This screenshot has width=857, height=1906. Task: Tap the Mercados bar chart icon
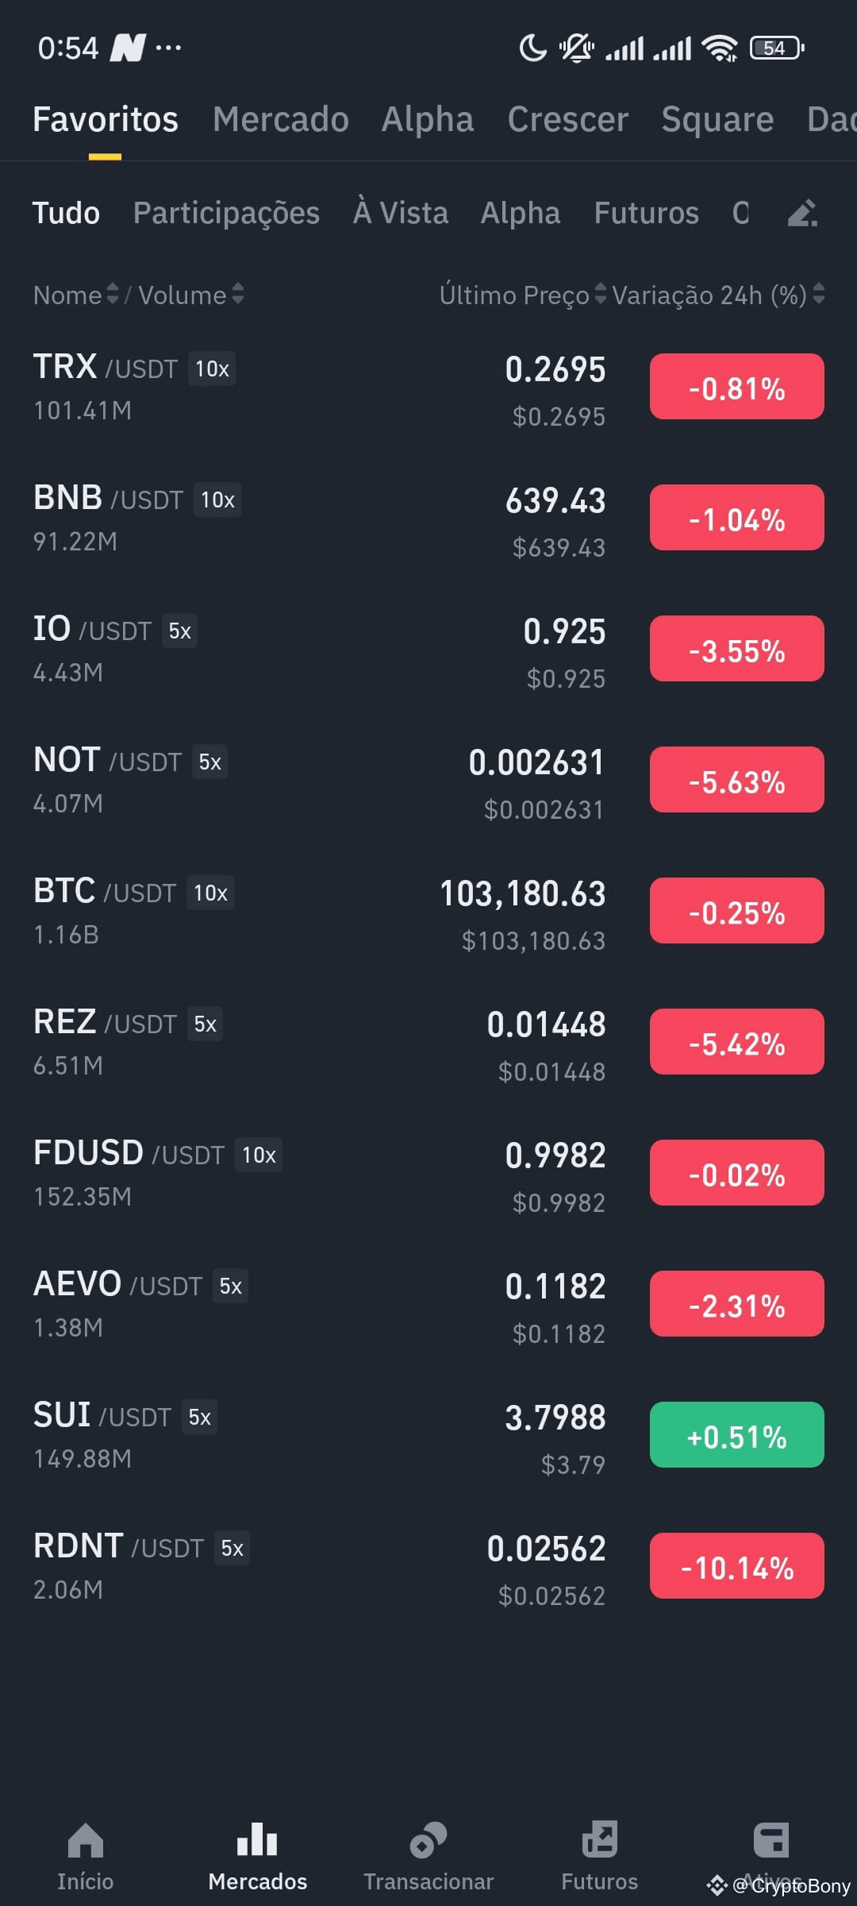[257, 1839]
